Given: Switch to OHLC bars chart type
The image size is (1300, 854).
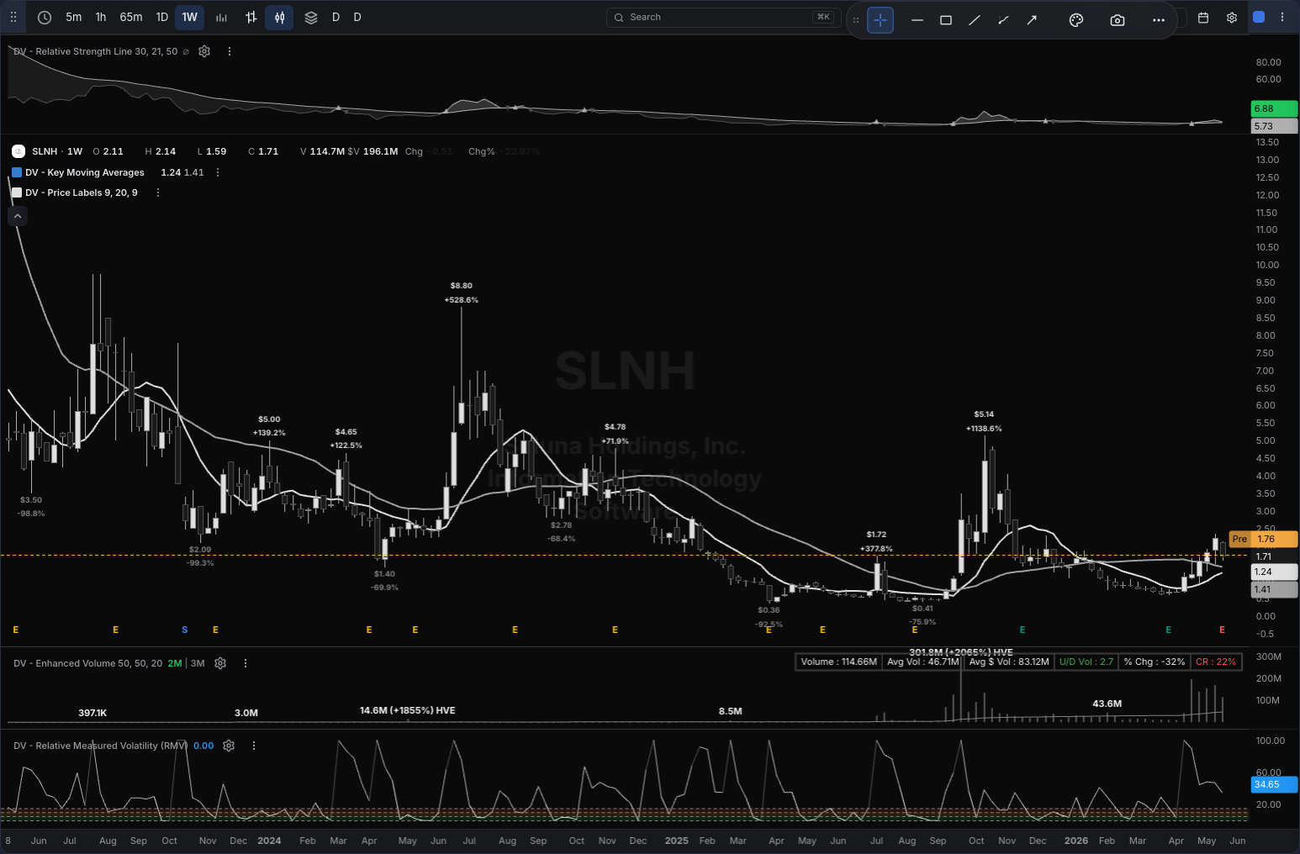Looking at the screenshot, I should click(x=251, y=17).
